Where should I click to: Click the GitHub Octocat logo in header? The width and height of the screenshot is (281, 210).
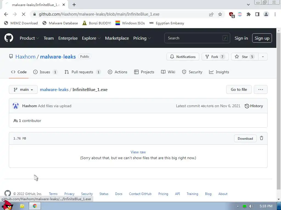tap(9, 38)
